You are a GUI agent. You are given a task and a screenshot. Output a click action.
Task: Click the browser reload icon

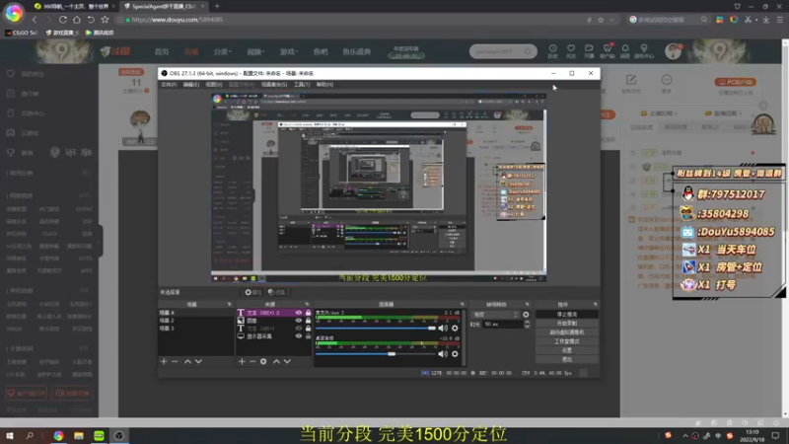(63, 20)
